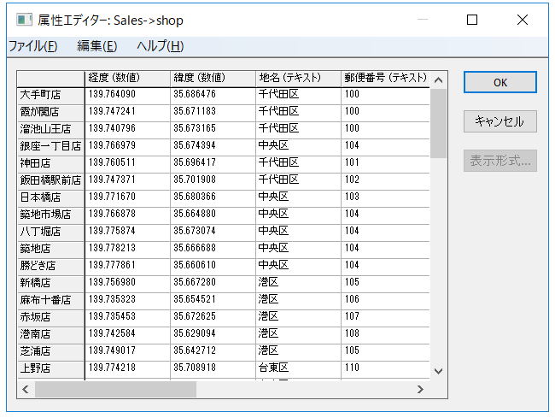Select the 八丁堀店 row header
Screen dimensions: 555x418
(50, 233)
